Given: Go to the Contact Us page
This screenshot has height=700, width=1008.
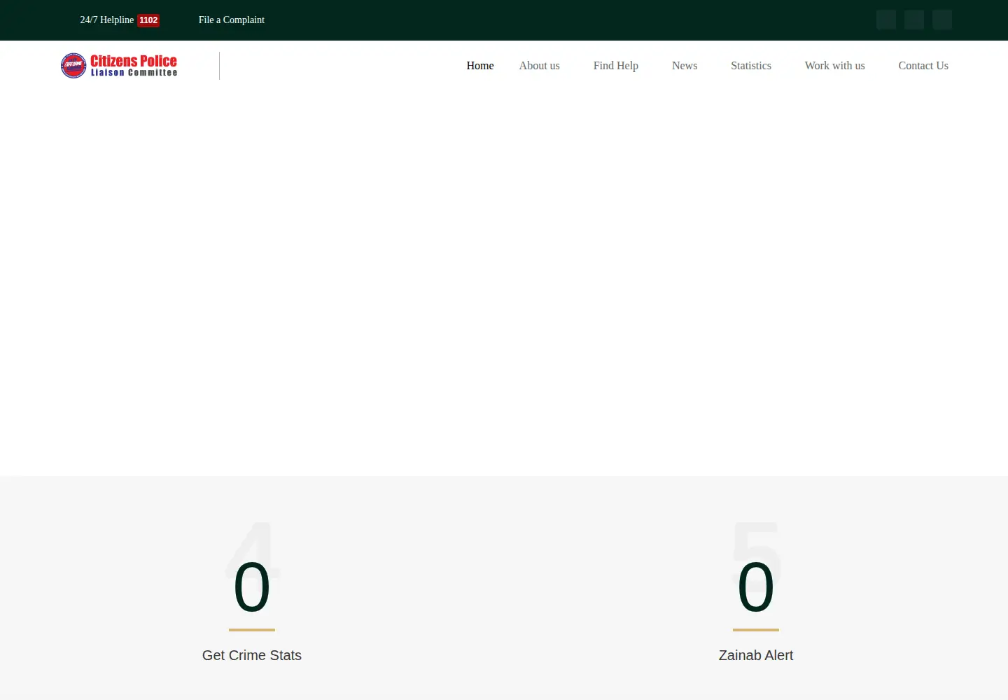Looking at the screenshot, I should [923, 66].
